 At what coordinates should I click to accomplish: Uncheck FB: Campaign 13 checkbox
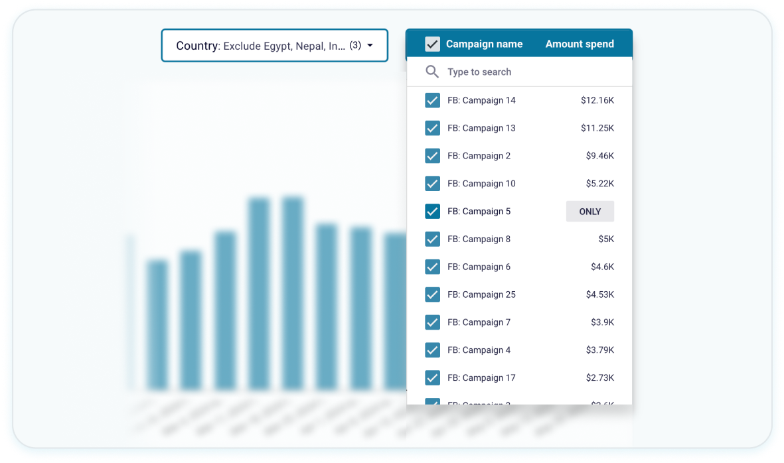click(432, 128)
